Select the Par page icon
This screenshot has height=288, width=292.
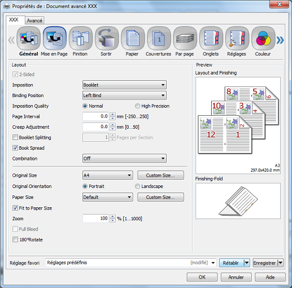coord(185,38)
